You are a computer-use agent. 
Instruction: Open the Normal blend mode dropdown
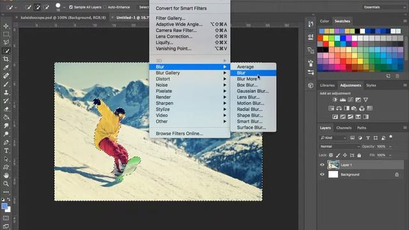coord(339,146)
